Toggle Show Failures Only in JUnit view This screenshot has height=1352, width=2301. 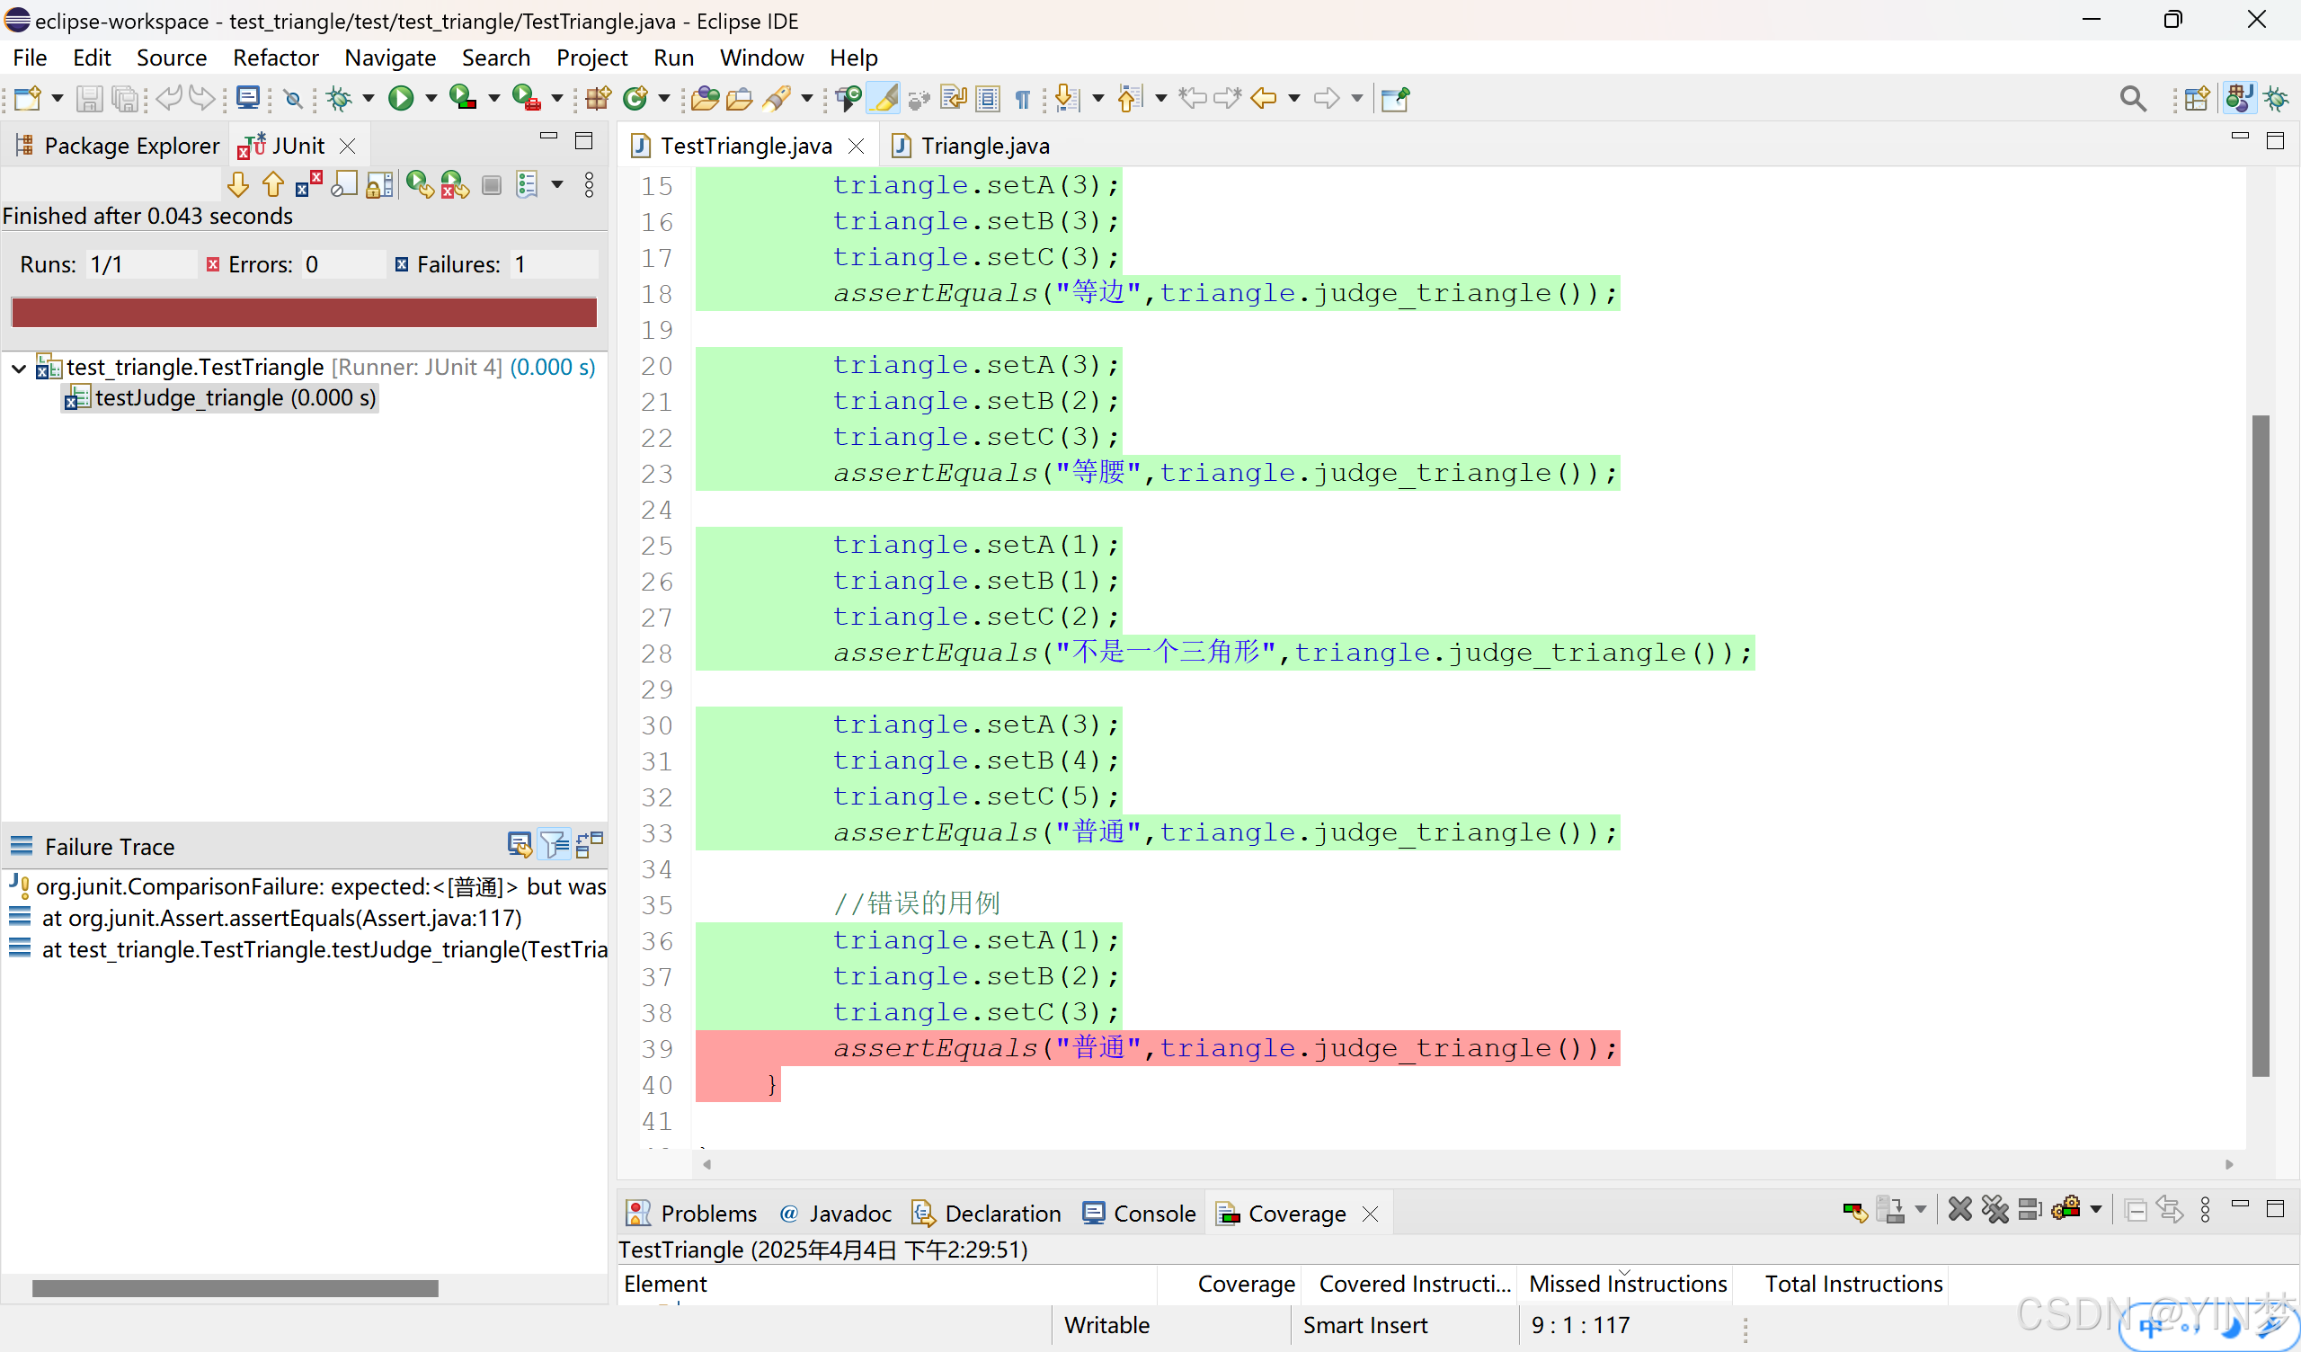(308, 185)
